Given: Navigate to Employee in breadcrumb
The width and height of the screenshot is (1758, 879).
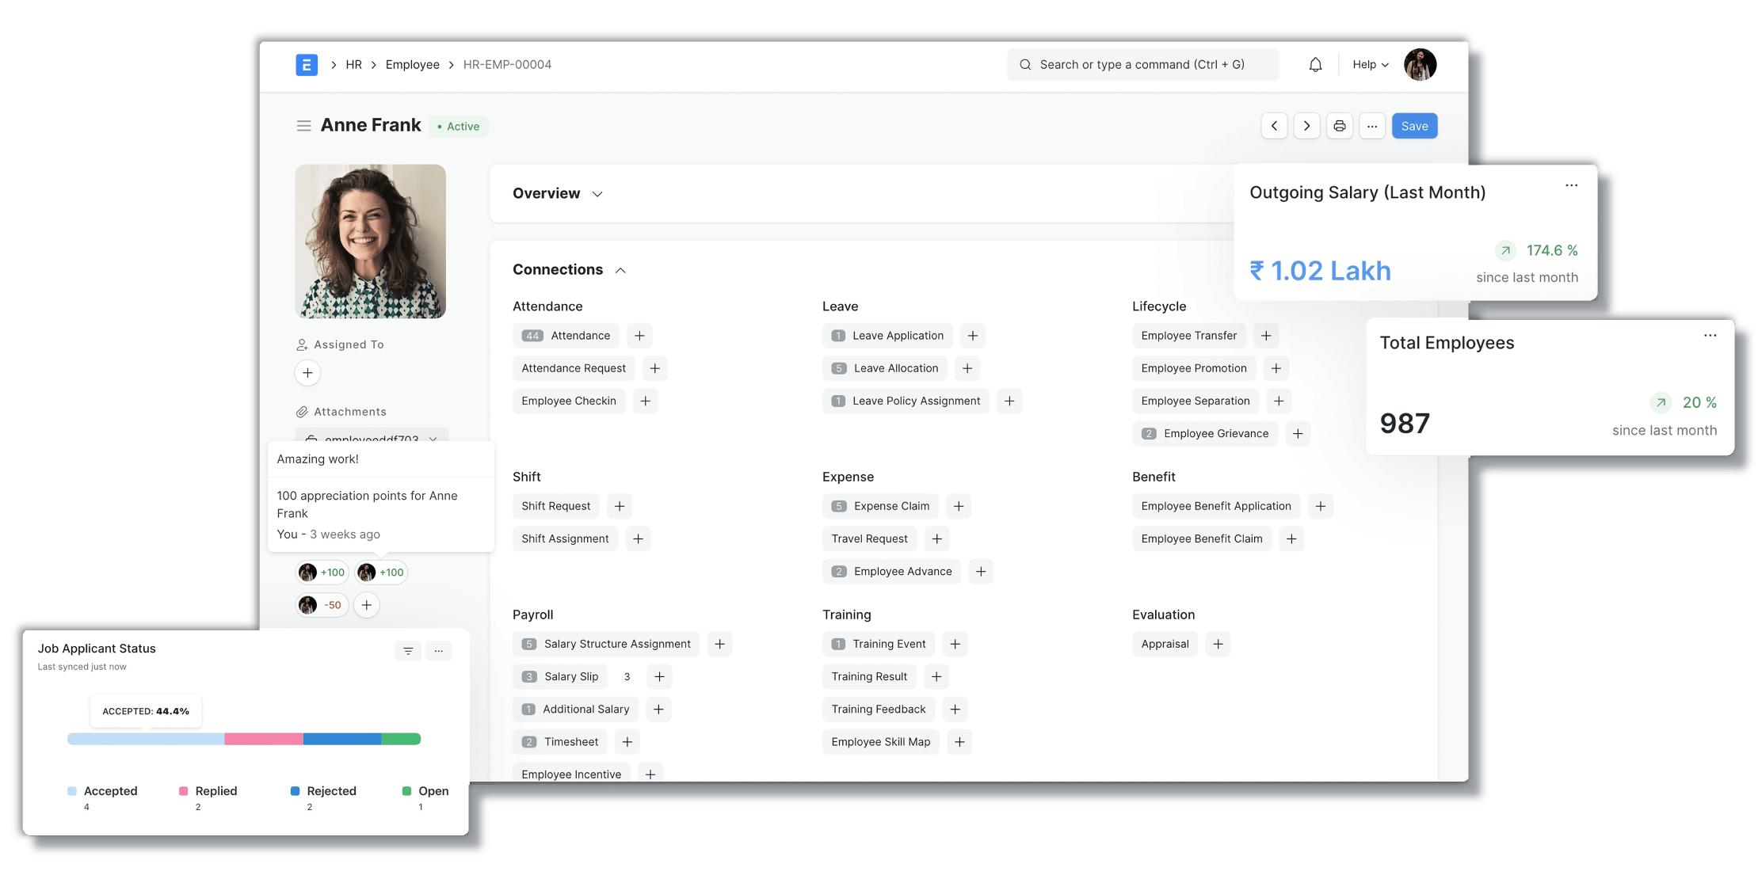Looking at the screenshot, I should pos(412,65).
